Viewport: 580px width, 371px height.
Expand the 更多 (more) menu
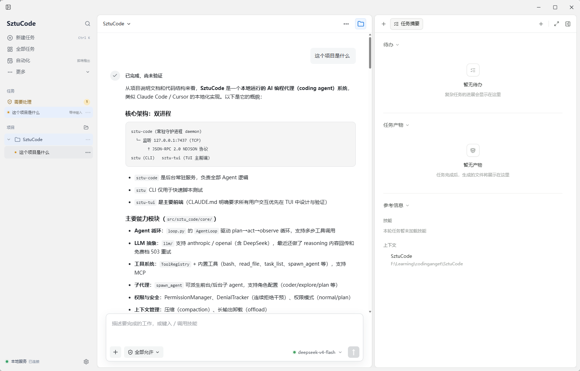pyautogui.click(x=49, y=72)
